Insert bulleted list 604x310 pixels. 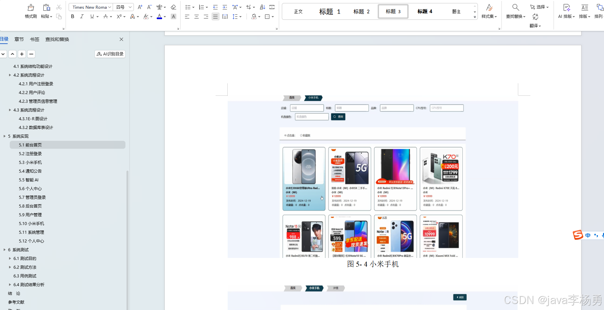[188, 7]
